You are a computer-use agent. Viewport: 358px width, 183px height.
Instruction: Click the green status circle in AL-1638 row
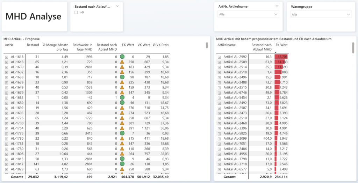122,77
